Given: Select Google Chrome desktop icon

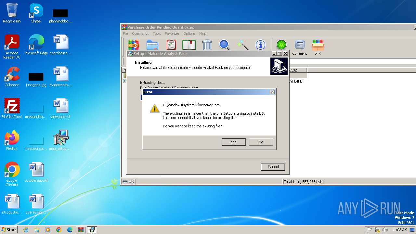Looking at the screenshot, I should click(x=12, y=174).
